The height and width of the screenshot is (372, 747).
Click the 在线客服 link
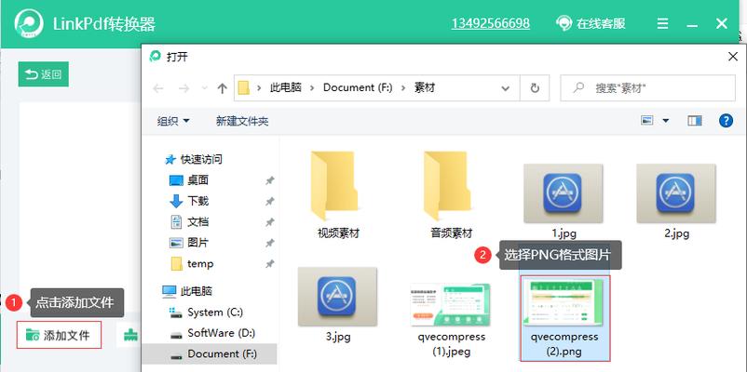[x=601, y=23]
